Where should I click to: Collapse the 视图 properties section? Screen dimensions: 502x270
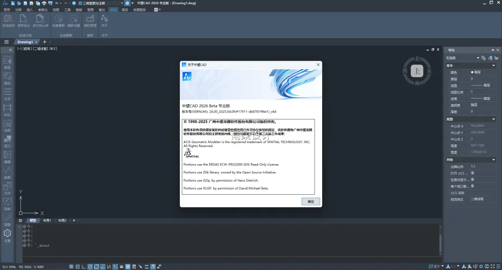pyautogui.click(x=493, y=119)
